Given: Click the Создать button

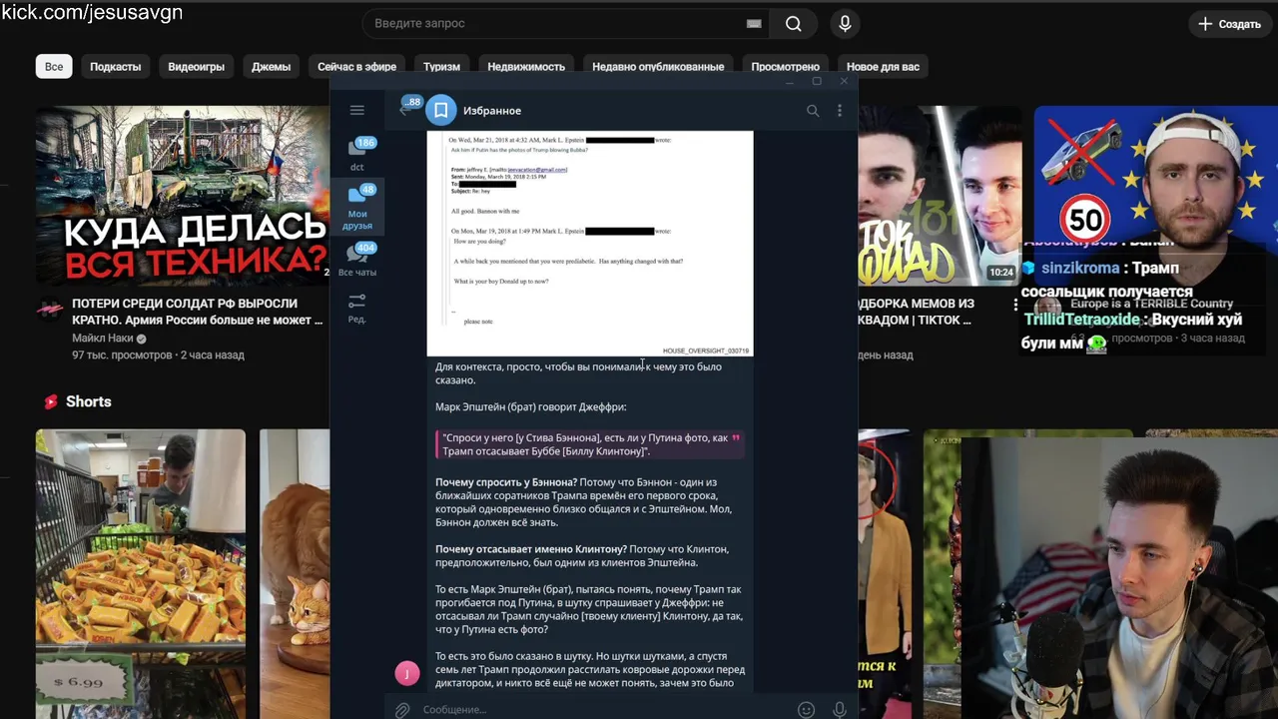Looking at the screenshot, I should 1230,23.
